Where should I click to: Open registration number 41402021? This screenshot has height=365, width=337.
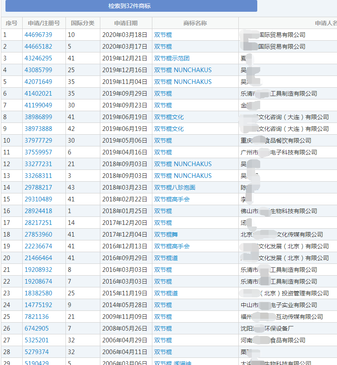[38, 94]
